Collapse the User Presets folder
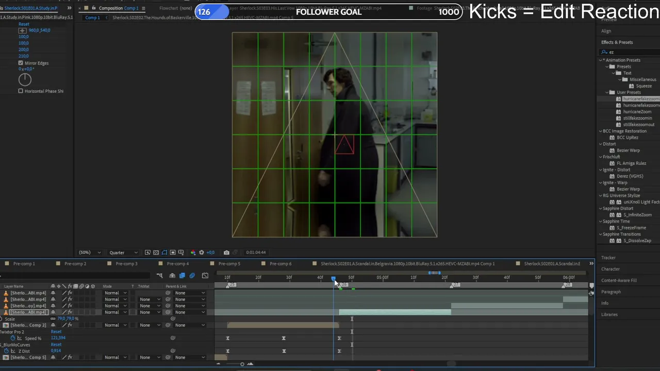The image size is (660, 371). (607, 93)
